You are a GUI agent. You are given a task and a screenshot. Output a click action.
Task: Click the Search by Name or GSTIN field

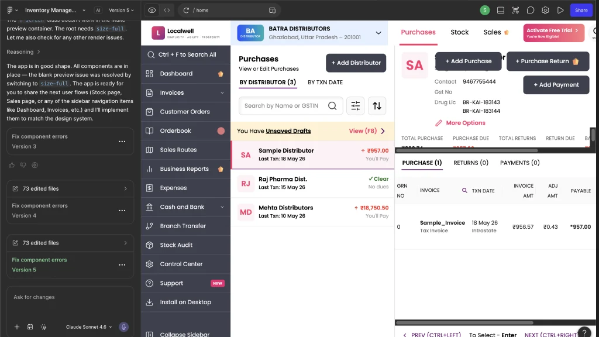coord(290,106)
